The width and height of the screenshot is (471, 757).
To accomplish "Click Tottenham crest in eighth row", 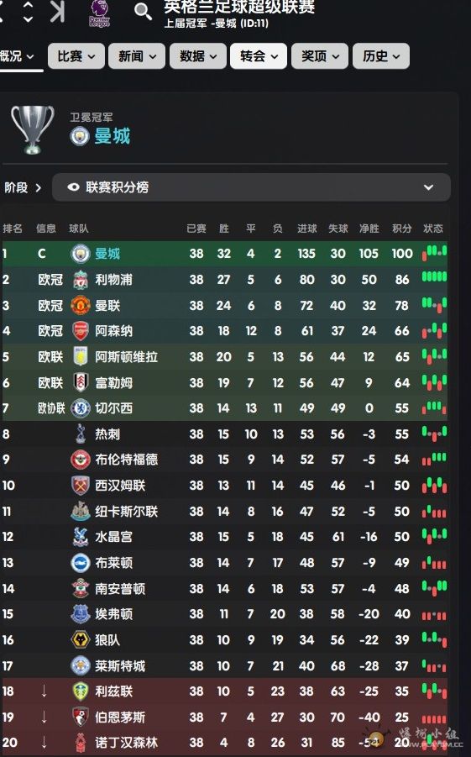I will click(x=81, y=434).
